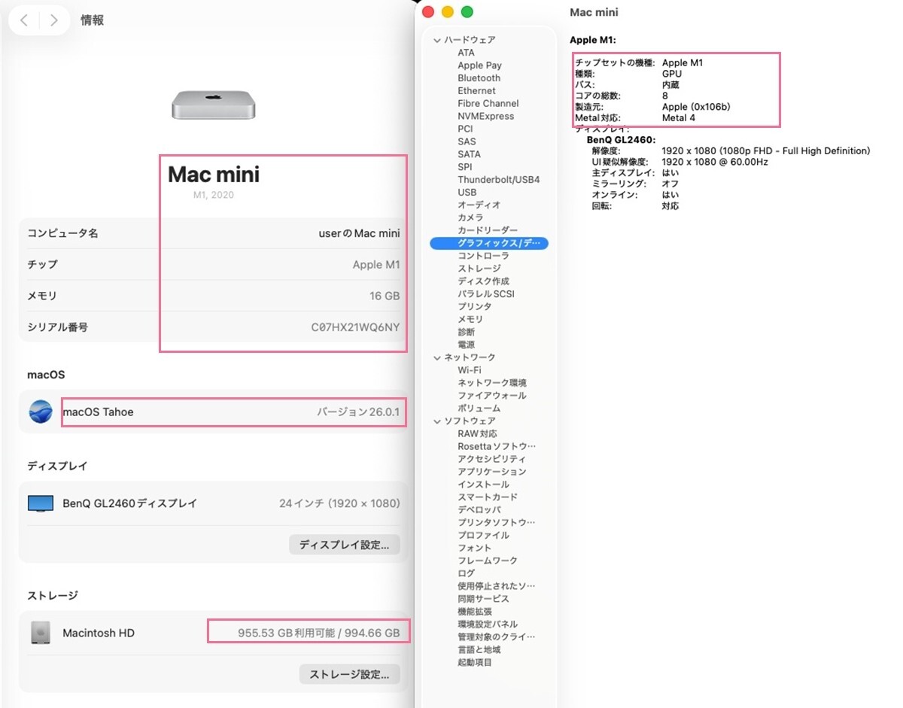Select アプリケーション in sidebar

click(x=492, y=472)
